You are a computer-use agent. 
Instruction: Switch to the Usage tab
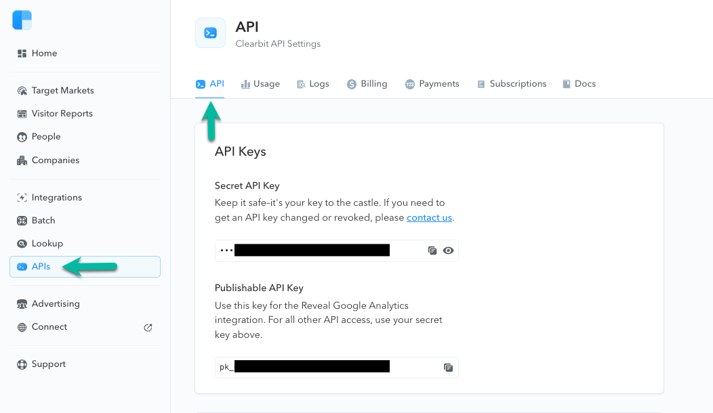click(x=260, y=84)
